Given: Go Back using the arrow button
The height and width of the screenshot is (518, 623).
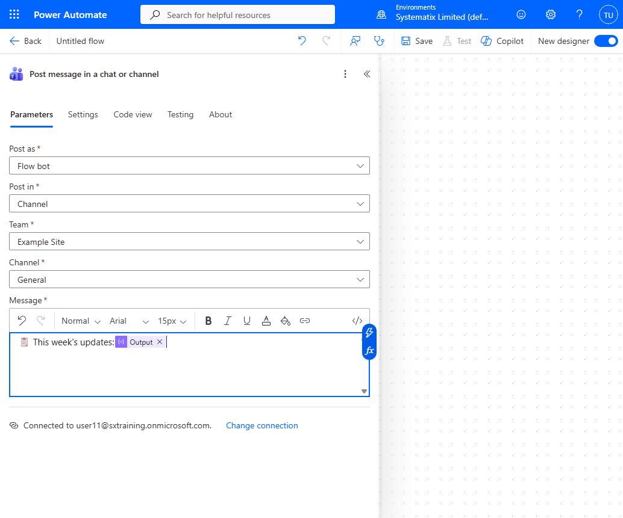Looking at the screenshot, I should 25,41.
